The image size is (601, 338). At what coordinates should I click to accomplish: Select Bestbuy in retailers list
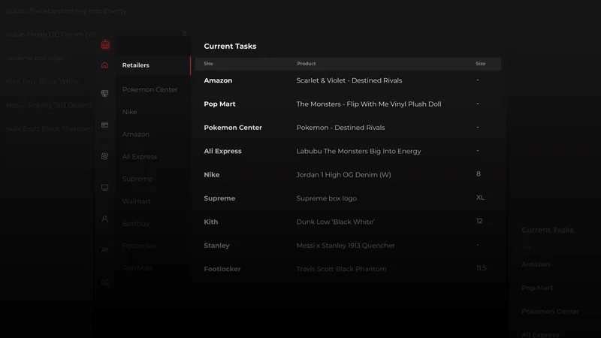coord(136,223)
